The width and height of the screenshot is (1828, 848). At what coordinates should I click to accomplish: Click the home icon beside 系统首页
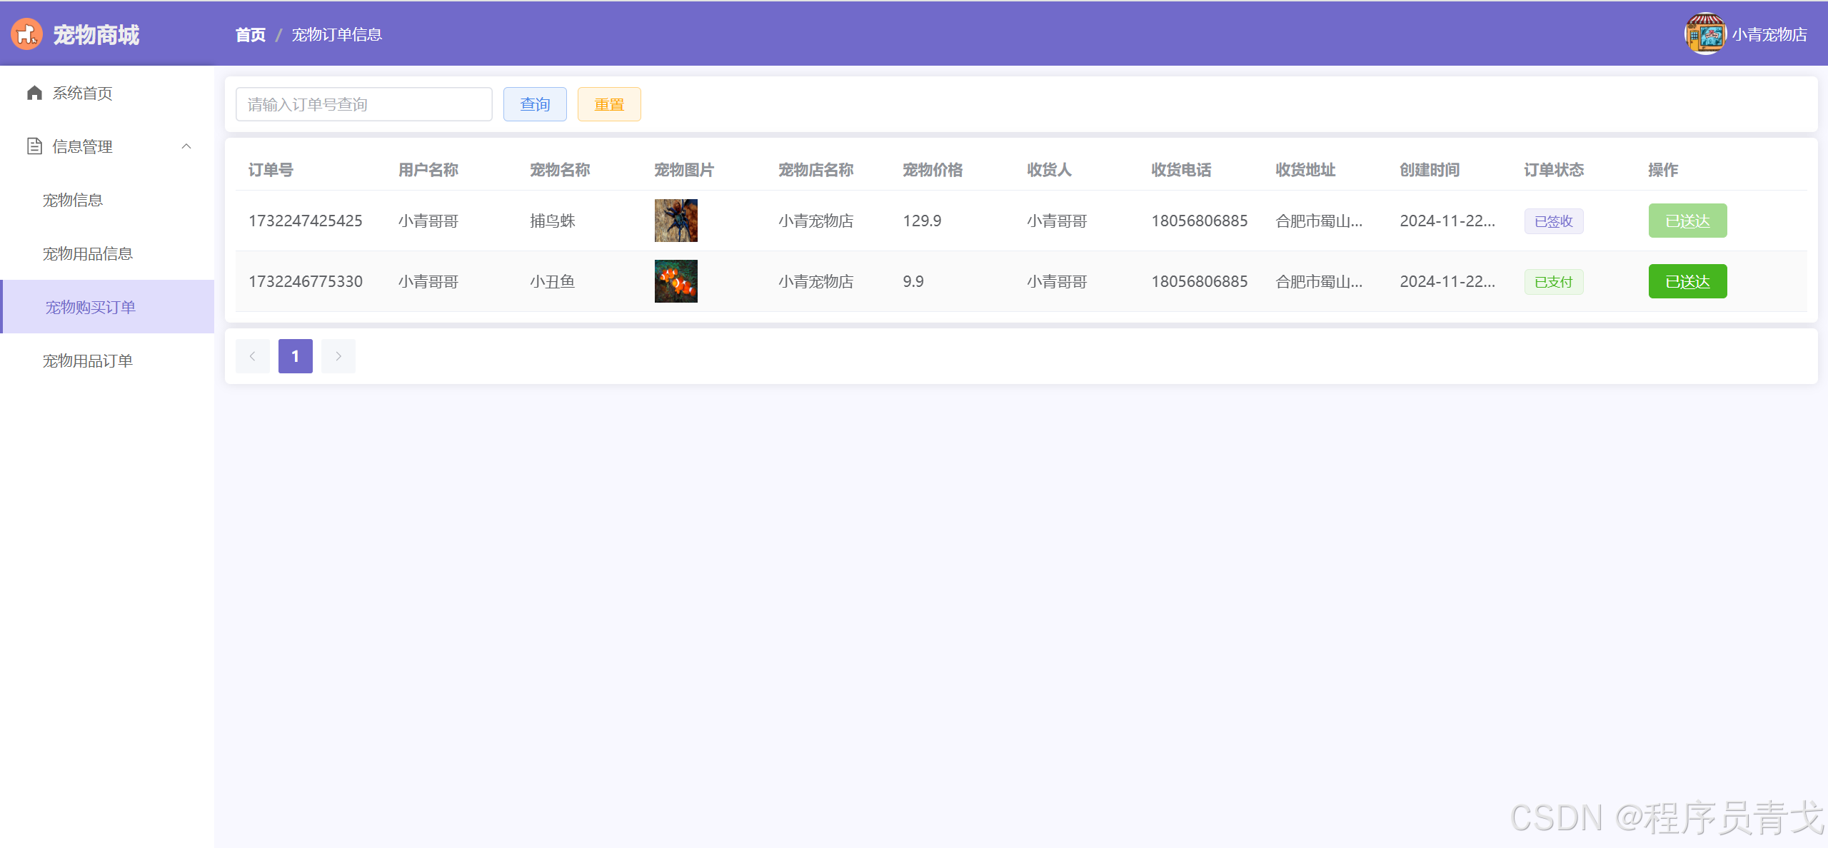pyautogui.click(x=34, y=93)
